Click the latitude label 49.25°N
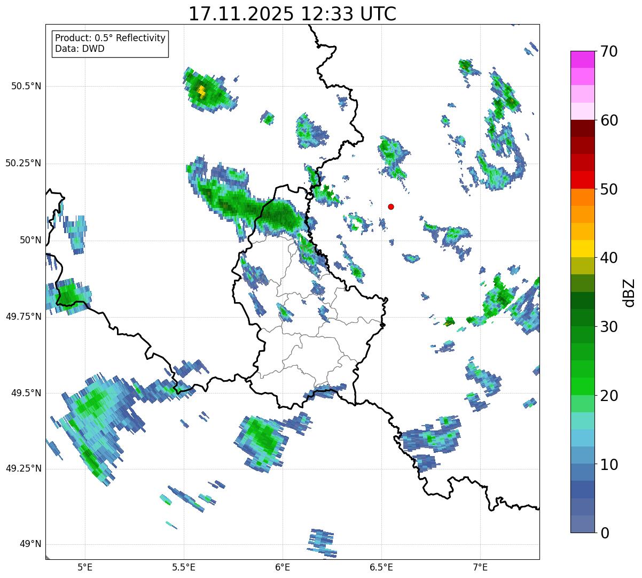642x578 pixels. pos(24,469)
